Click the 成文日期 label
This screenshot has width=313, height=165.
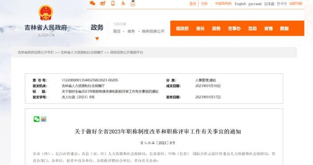tap(173, 86)
